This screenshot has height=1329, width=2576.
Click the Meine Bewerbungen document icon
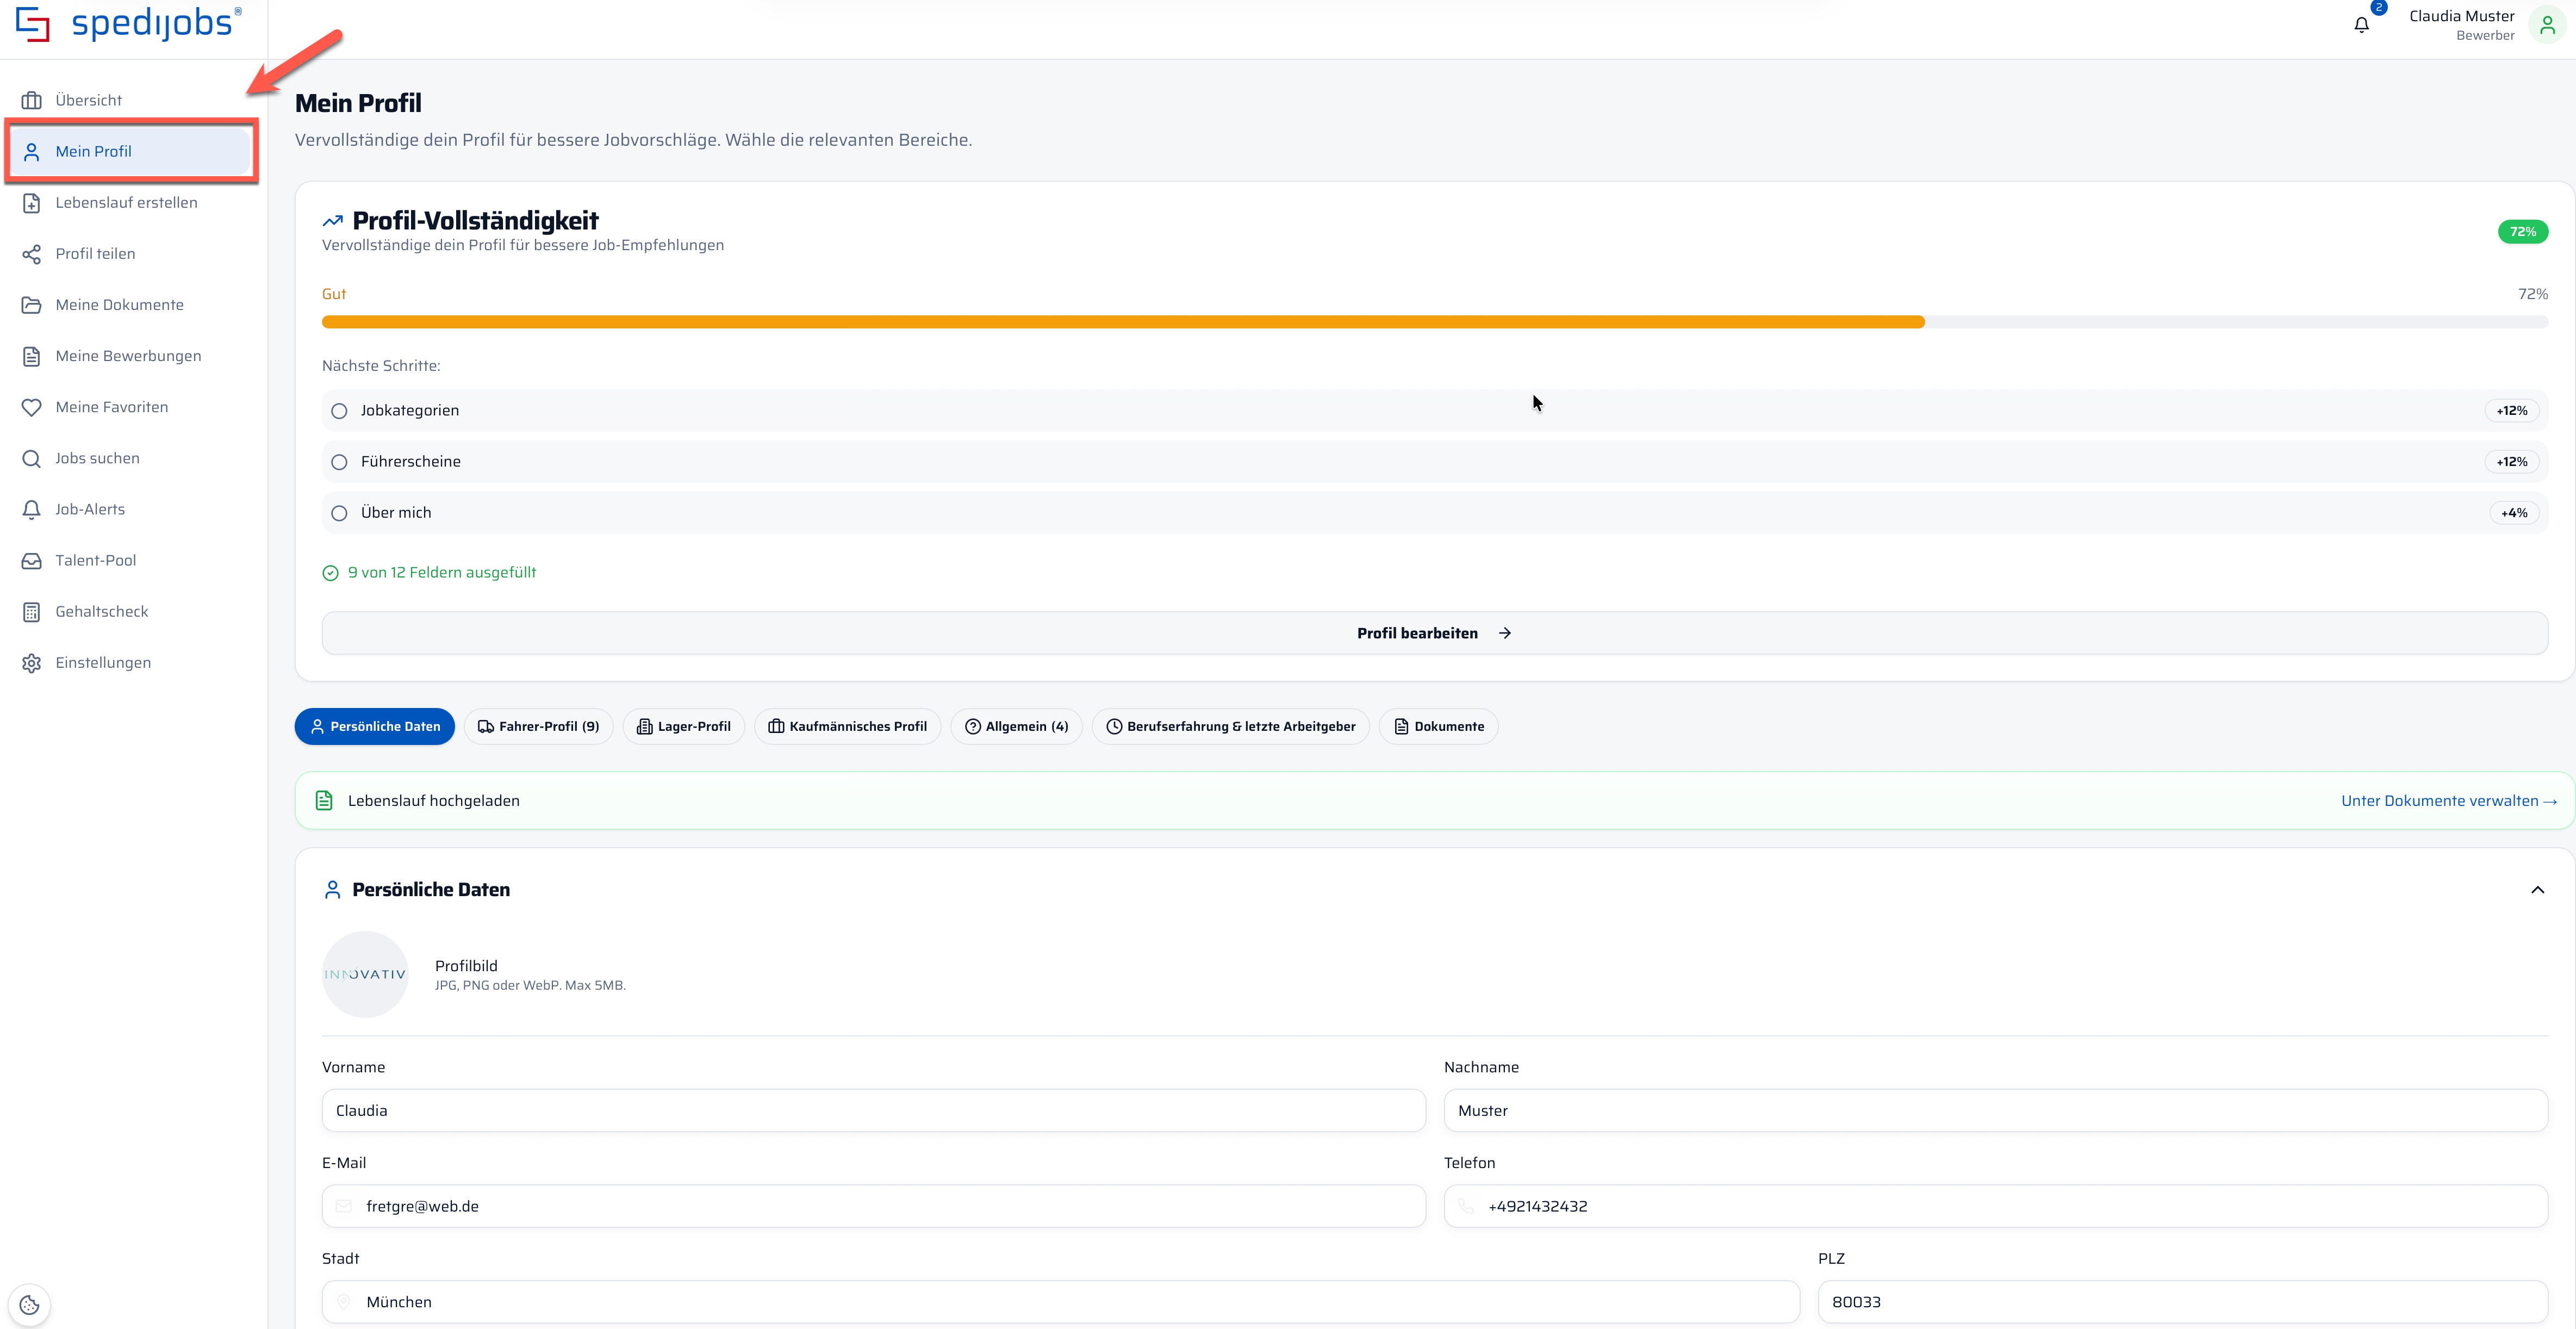(x=32, y=356)
